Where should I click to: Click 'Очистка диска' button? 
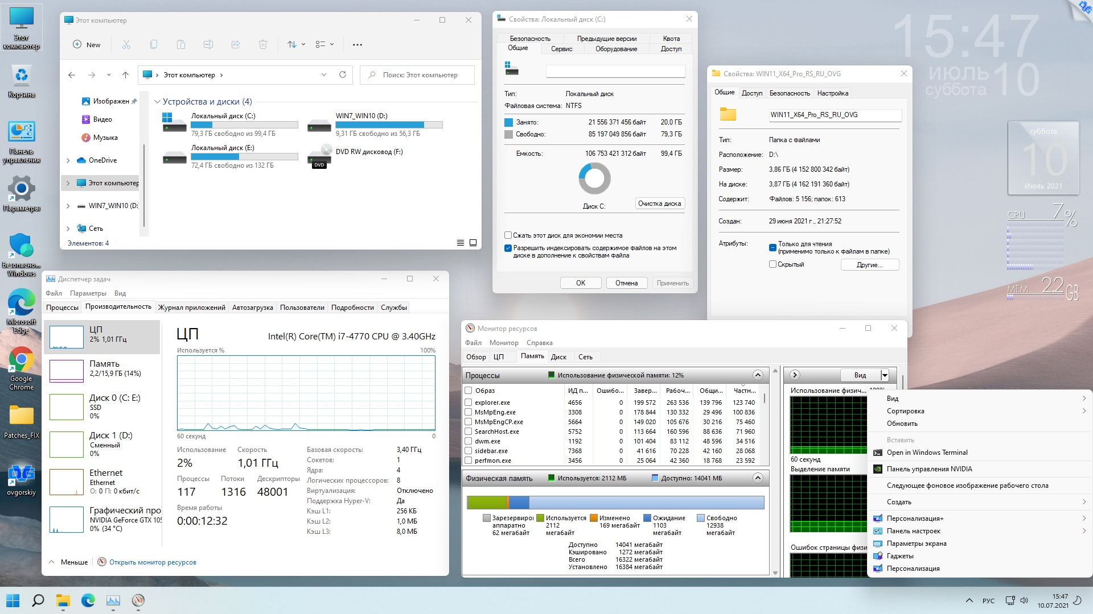(x=659, y=204)
